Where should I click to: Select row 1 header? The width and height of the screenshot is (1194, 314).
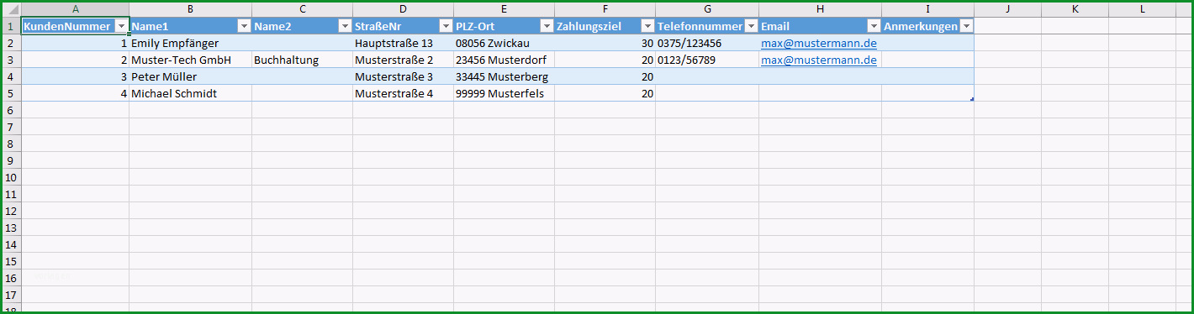(x=12, y=26)
